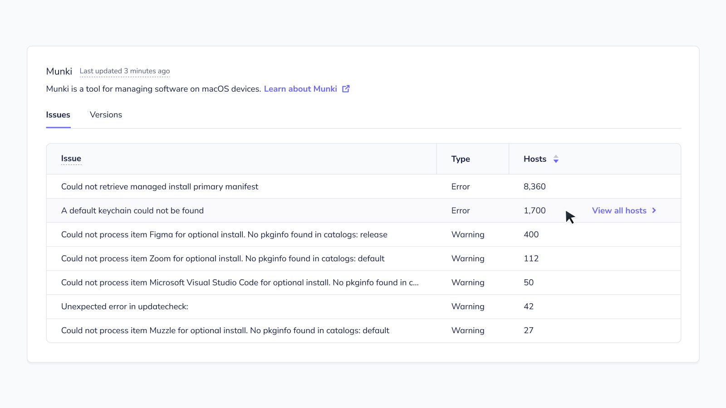726x408 pixels.
Task: Click the Last updated 3 minutes ago label
Action: (x=125, y=71)
